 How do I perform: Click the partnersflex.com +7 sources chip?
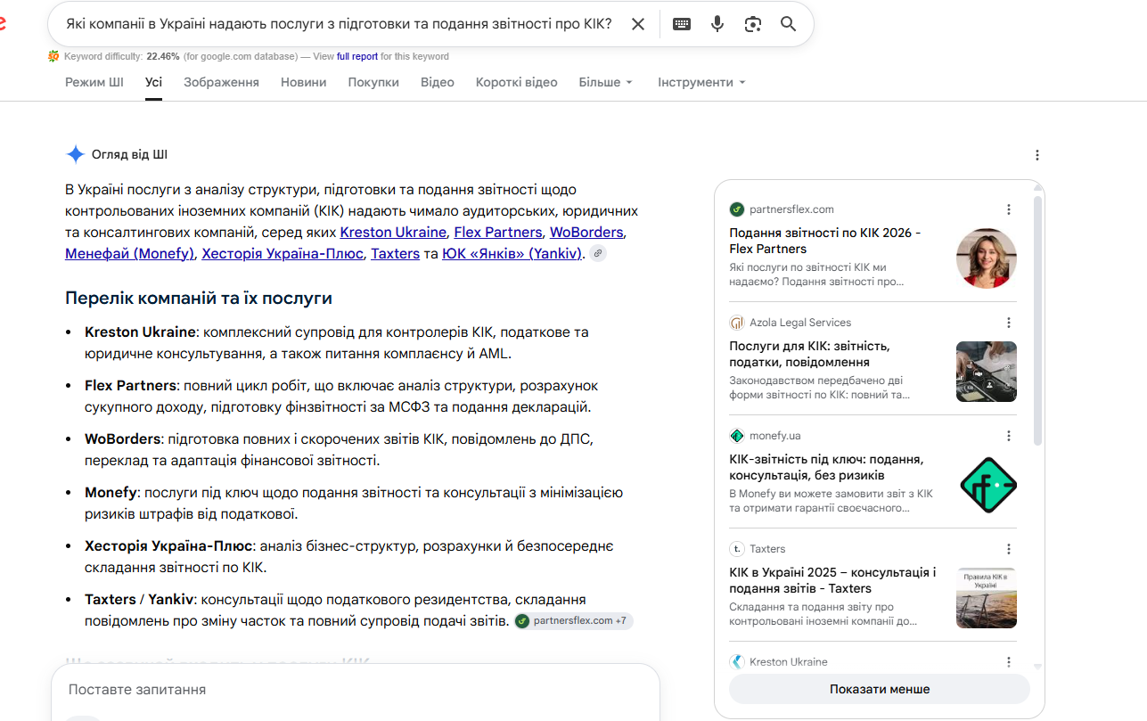click(573, 620)
